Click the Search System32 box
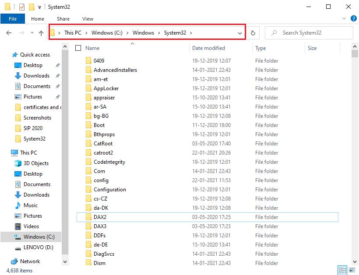This screenshot has width=359, height=275. 309,33
